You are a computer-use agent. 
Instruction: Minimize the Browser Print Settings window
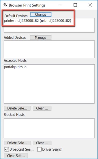(x=60, y=5)
